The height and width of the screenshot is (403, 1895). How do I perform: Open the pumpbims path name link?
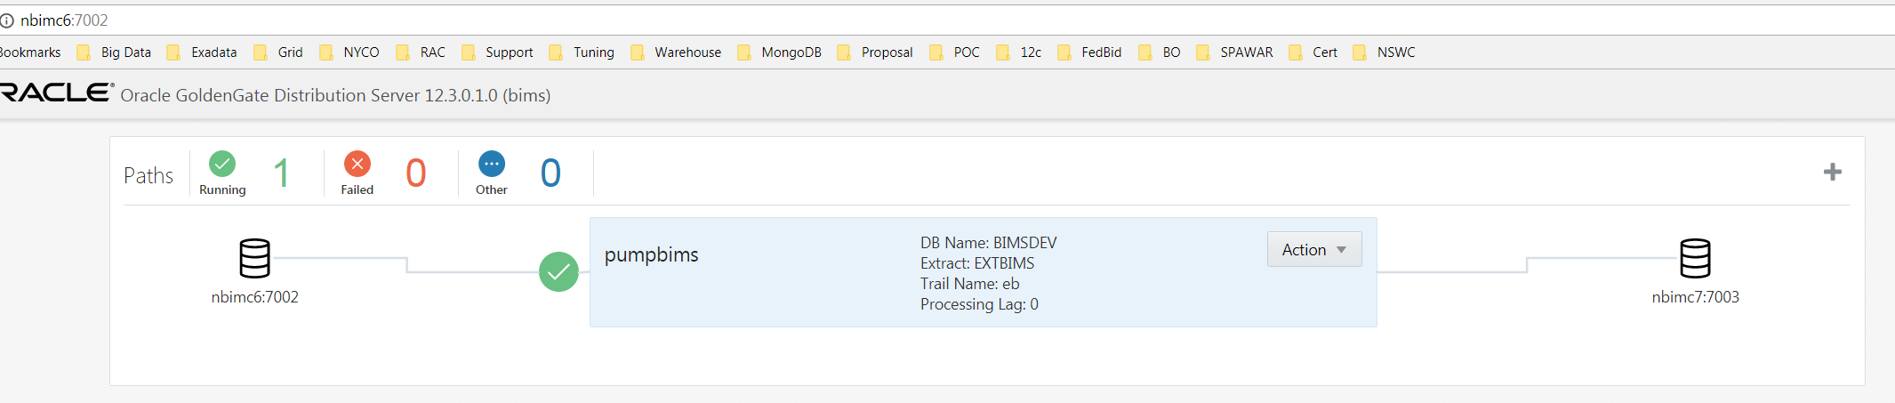[652, 255]
